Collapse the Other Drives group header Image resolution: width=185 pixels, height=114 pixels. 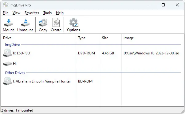15,73
